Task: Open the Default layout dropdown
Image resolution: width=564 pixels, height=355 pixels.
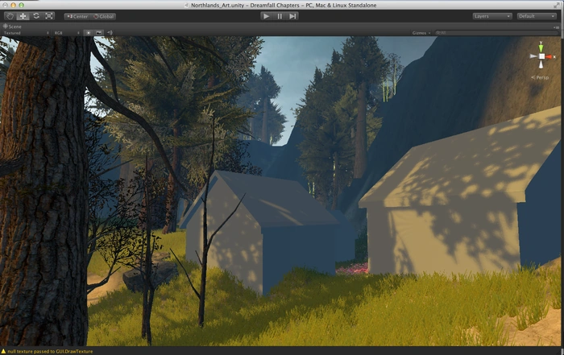Action: 537,16
